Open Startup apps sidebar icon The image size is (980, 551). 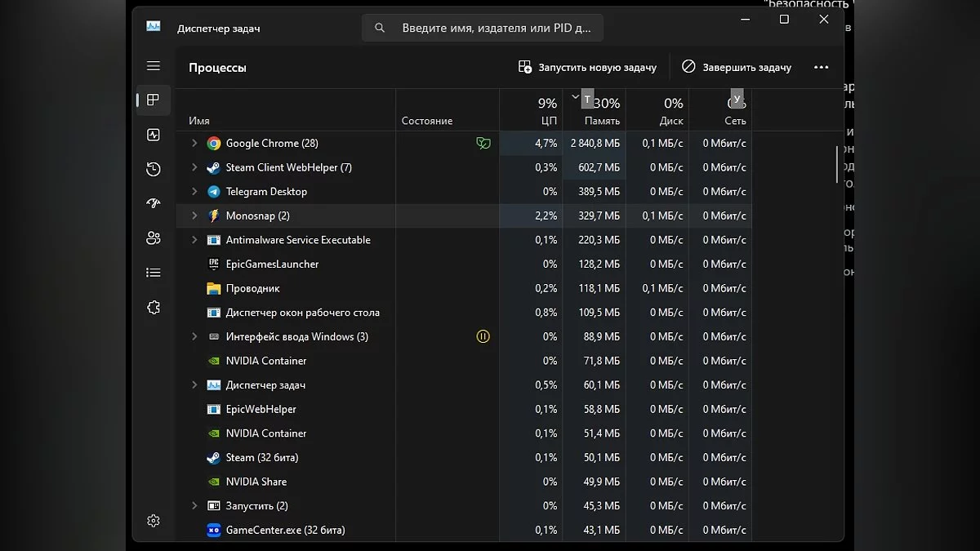[154, 203]
